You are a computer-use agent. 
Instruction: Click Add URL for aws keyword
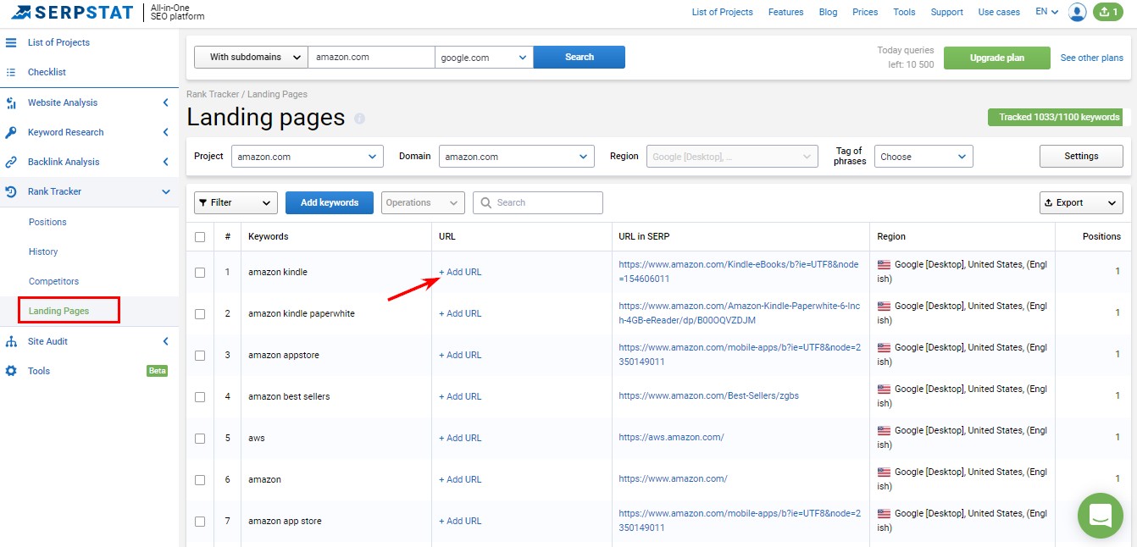point(460,438)
